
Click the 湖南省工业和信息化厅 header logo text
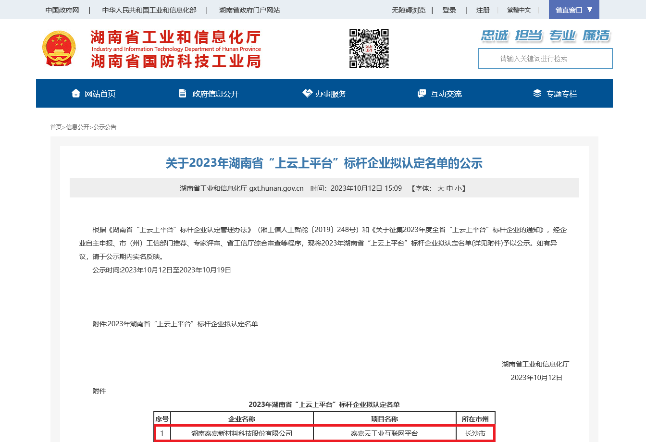(x=174, y=37)
